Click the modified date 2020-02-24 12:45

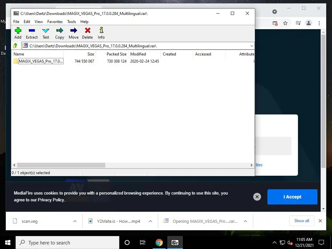144,61
